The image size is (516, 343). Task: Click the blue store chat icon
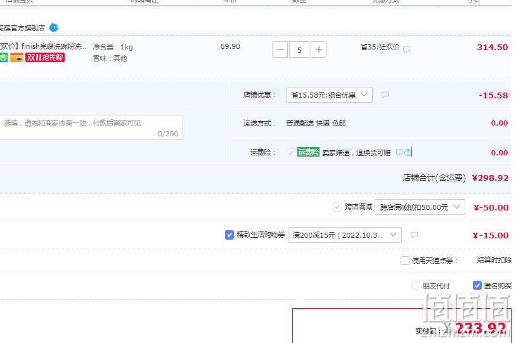coord(54,28)
